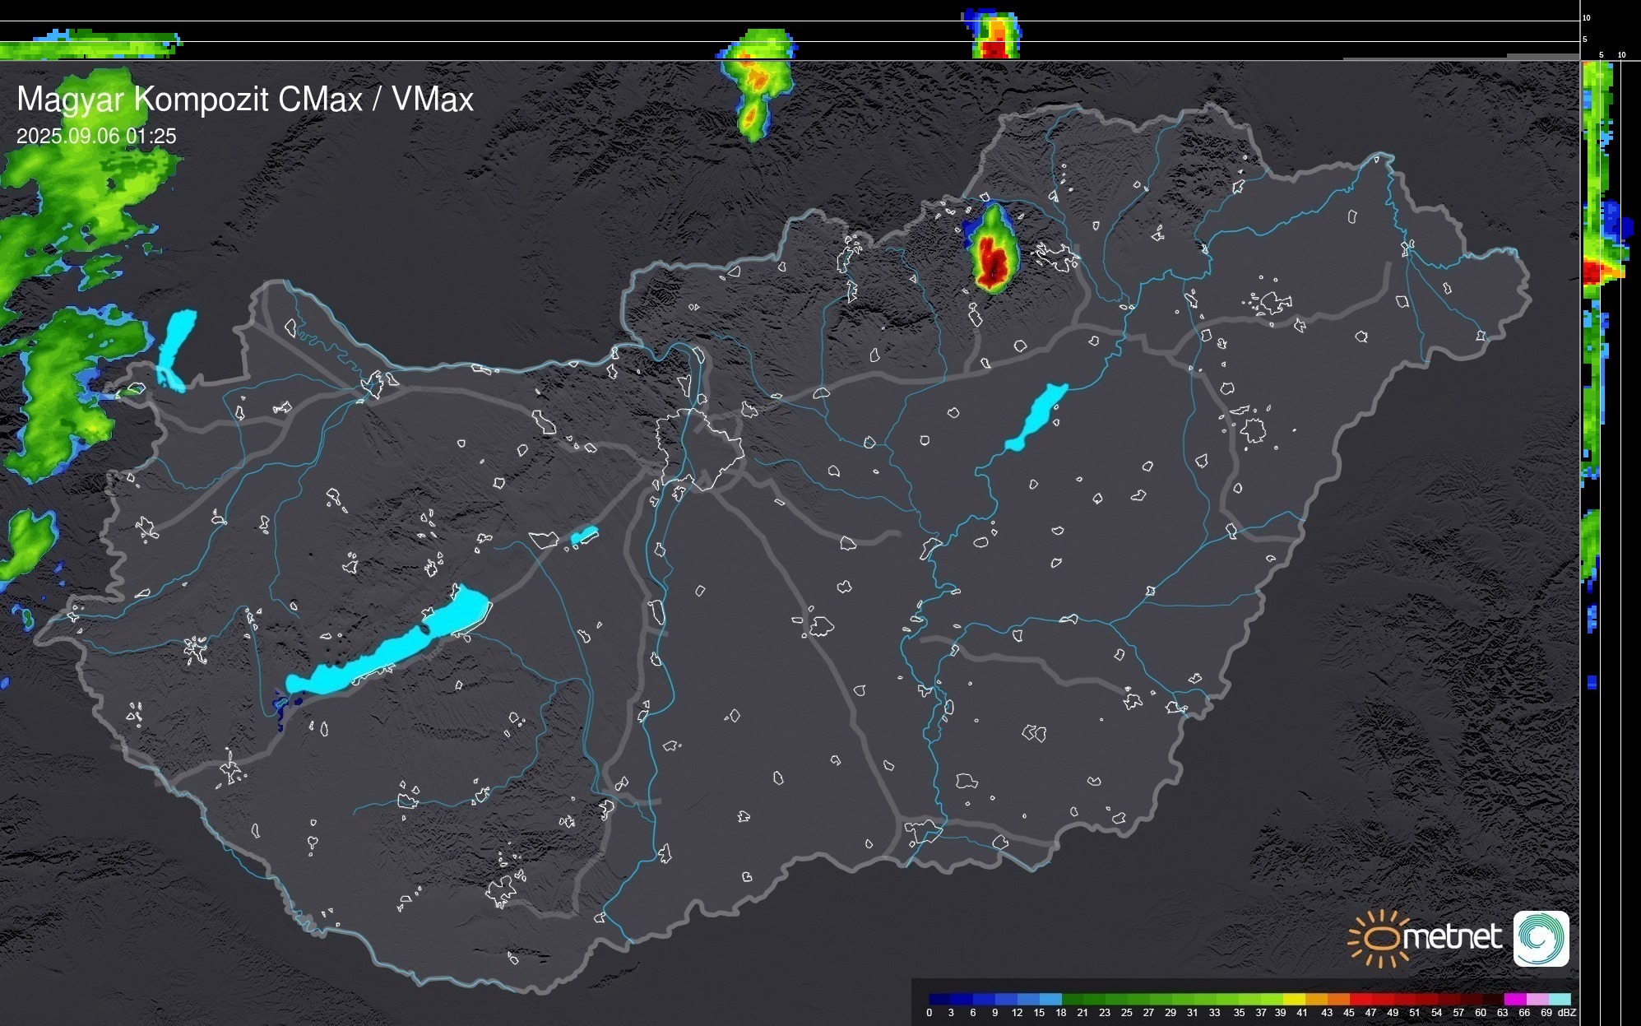The width and height of the screenshot is (1641, 1026).
Task: Click the metnet wordmark text
Action: [1452, 937]
